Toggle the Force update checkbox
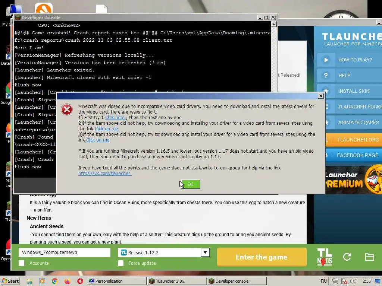Image resolution: width=382 pixels, height=286 pixels. (120, 263)
